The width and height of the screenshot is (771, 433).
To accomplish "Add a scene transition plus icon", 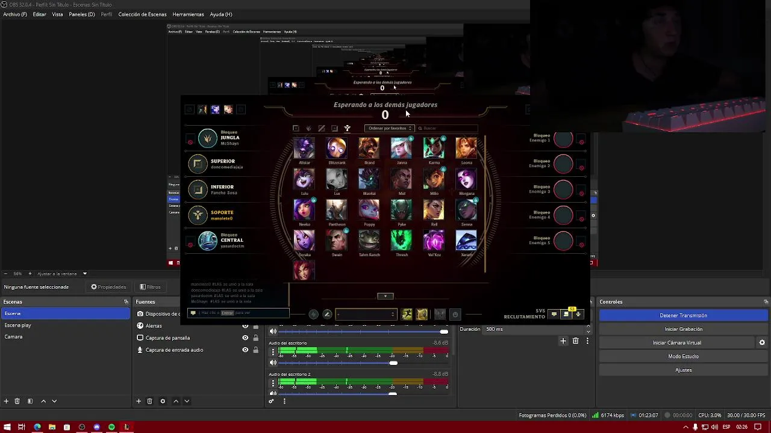I will click(563, 341).
